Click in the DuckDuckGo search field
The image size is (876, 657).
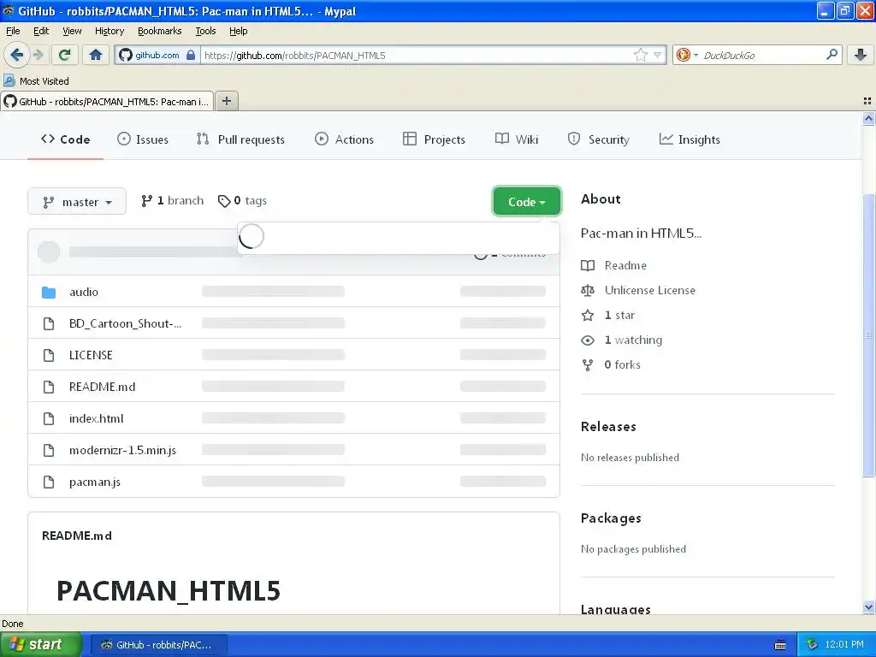click(762, 55)
